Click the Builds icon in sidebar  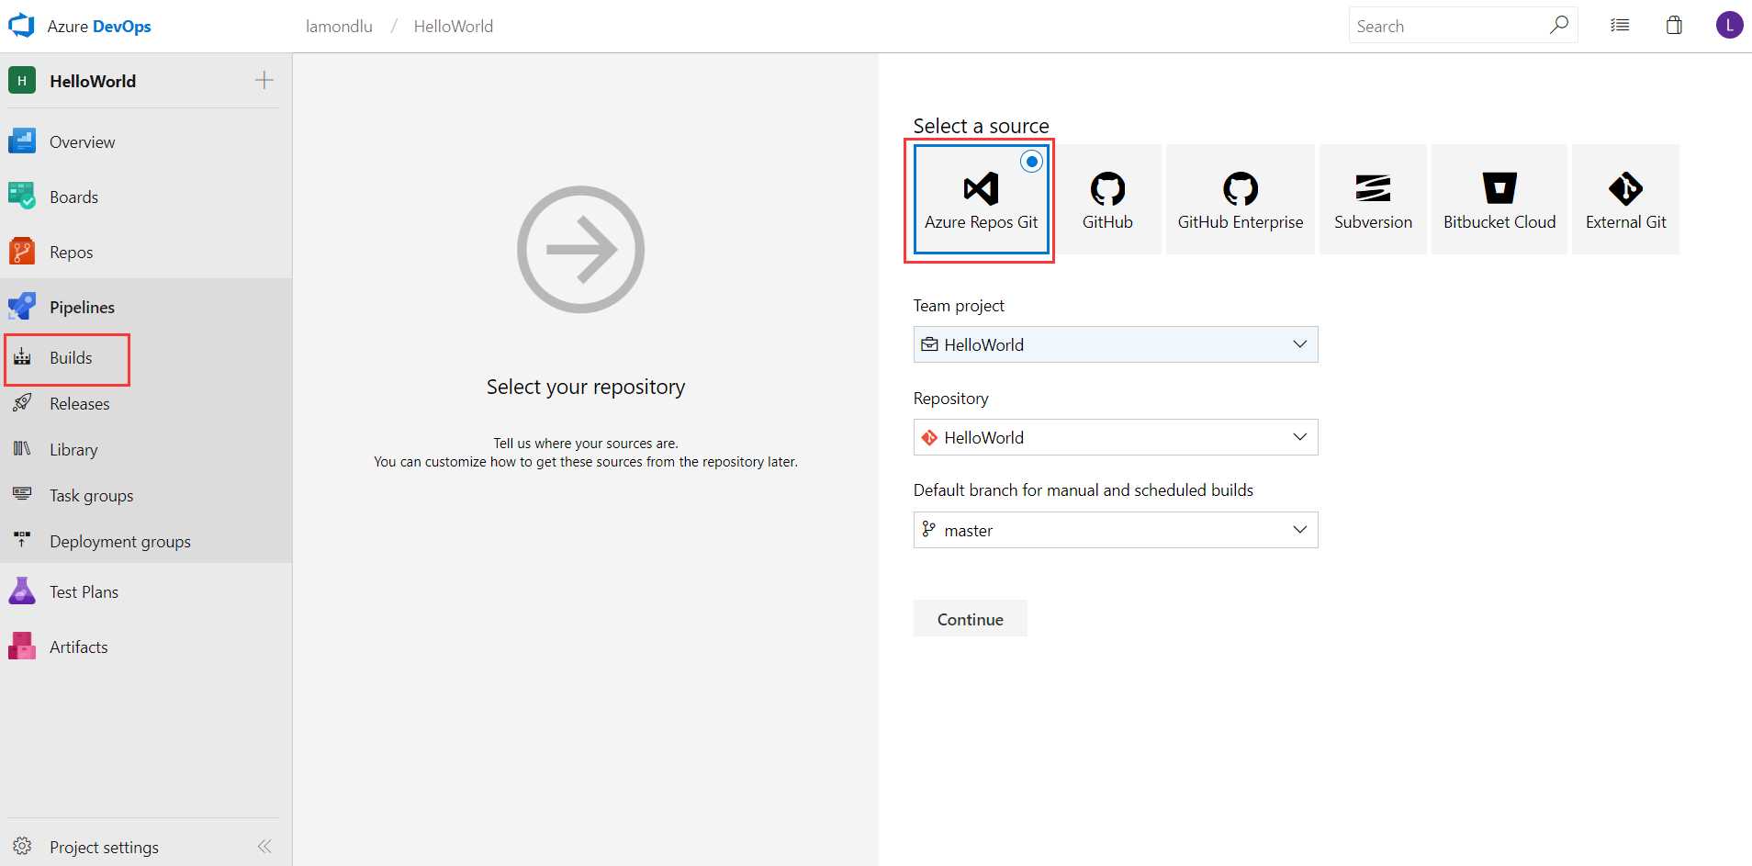22,357
